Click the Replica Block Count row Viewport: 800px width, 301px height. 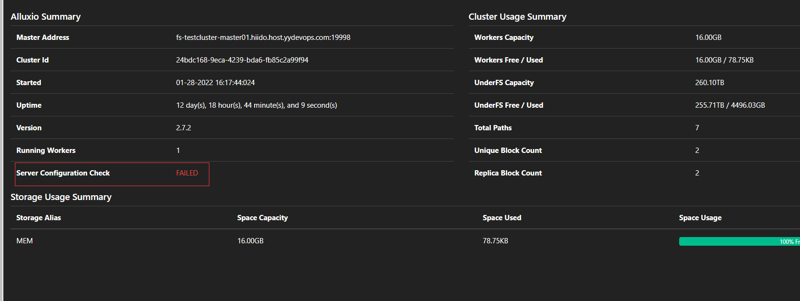click(697, 173)
